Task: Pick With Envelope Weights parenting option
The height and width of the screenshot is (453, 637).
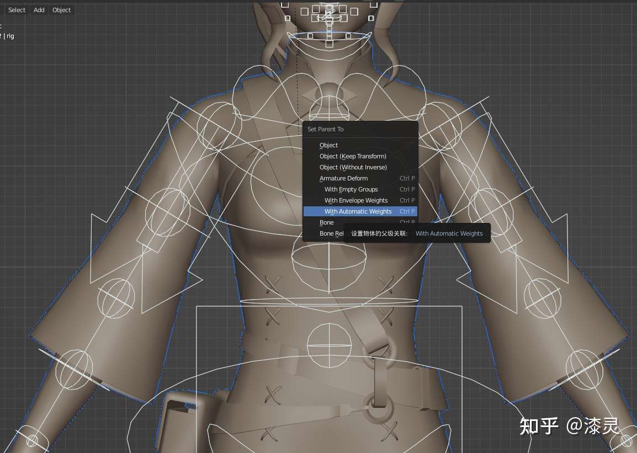Action: pos(355,200)
